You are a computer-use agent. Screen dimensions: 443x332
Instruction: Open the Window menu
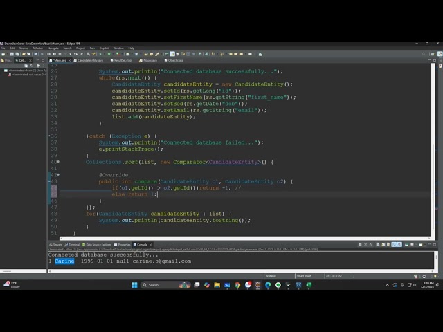pyautogui.click(x=118, y=48)
